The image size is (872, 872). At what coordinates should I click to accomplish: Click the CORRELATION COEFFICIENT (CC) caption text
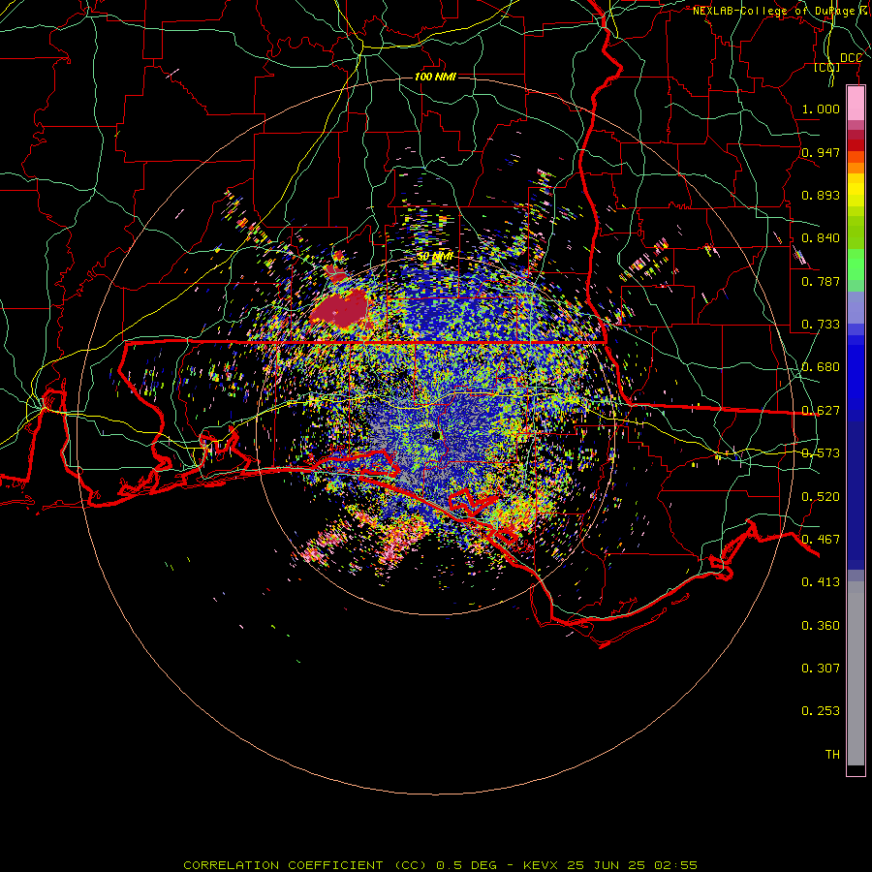(306, 865)
